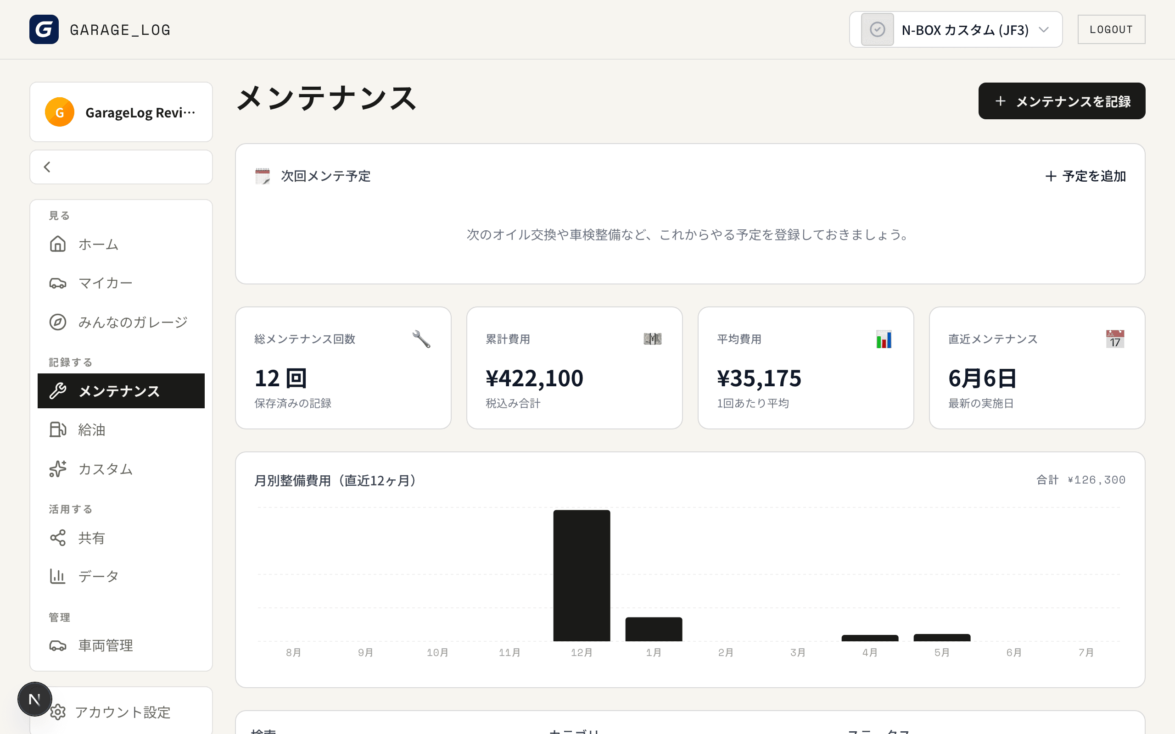Click the 次回メンテ予定 heading
This screenshot has height=734, width=1175.
click(x=326, y=176)
